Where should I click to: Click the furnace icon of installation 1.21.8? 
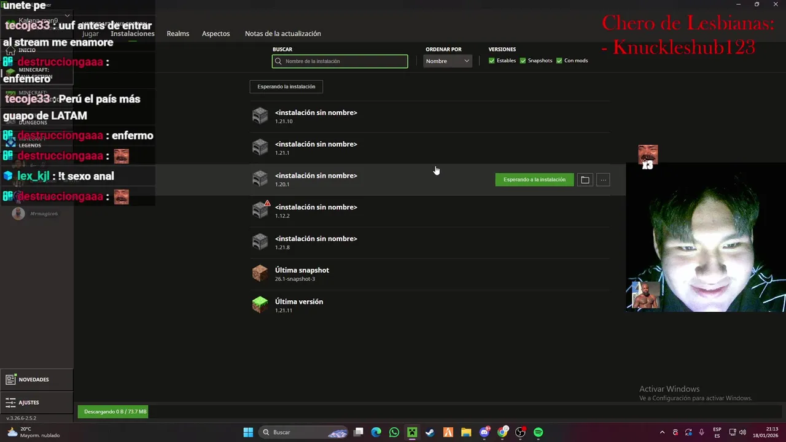pos(260,242)
